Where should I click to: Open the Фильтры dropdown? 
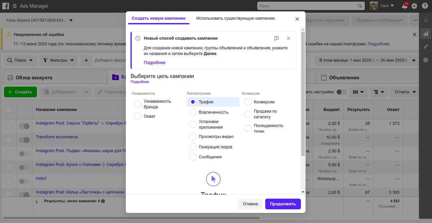[58, 60]
